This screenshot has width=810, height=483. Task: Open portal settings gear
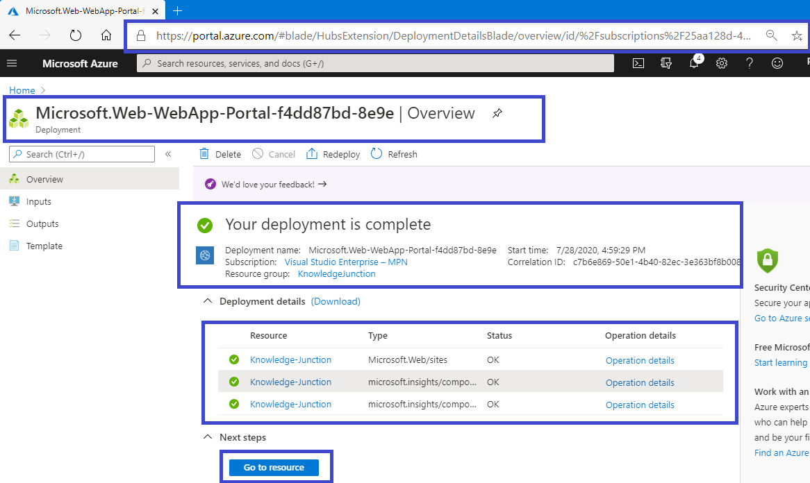(722, 63)
